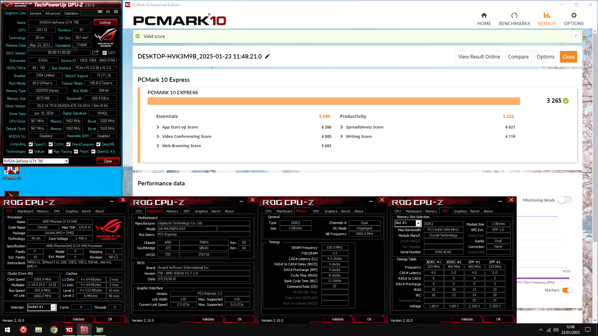Toggle the PhysX checkbox
Screen dimensions: 598x336
tap(76, 152)
